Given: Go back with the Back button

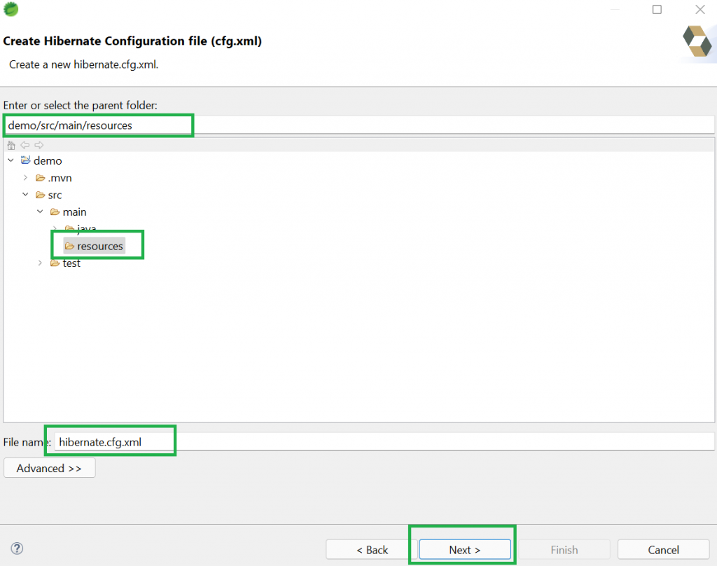Looking at the screenshot, I should pyautogui.click(x=372, y=549).
